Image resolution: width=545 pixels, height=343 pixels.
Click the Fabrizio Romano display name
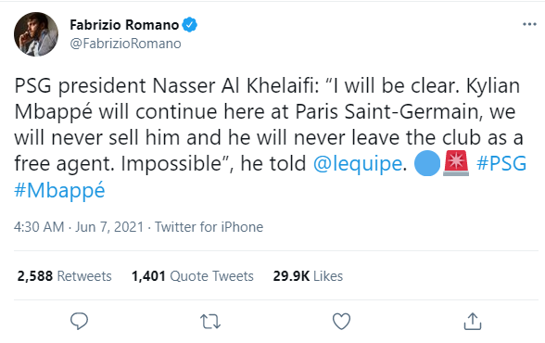pyautogui.click(x=124, y=25)
